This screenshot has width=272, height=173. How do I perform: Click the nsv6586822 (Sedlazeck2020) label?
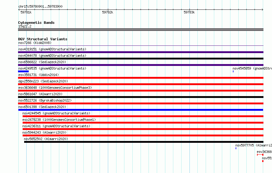pyautogui.click(x=42, y=62)
